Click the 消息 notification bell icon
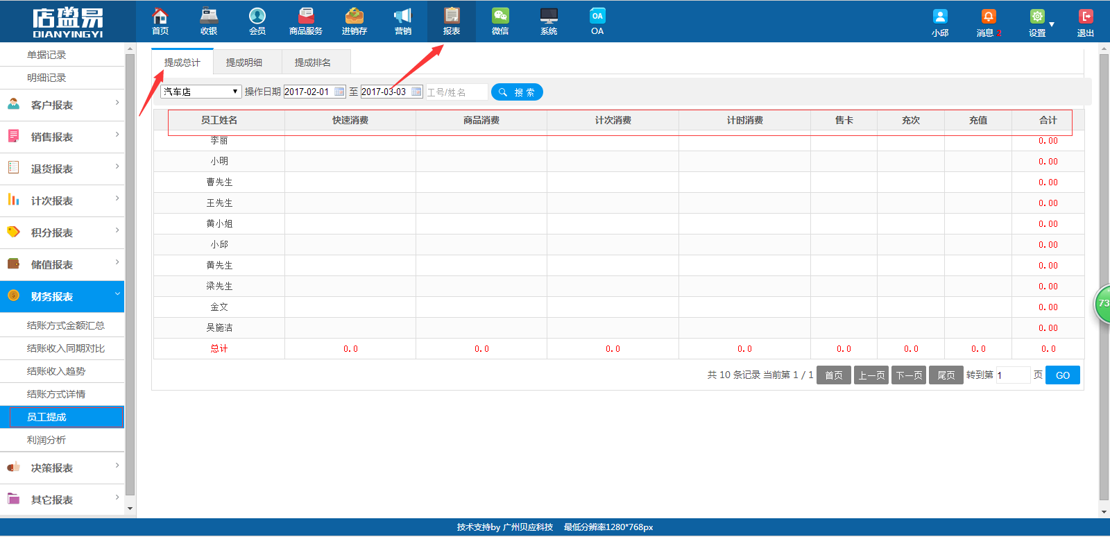This screenshot has height=537, width=1110. pos(989,17)
